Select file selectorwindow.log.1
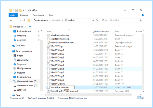 60,39
